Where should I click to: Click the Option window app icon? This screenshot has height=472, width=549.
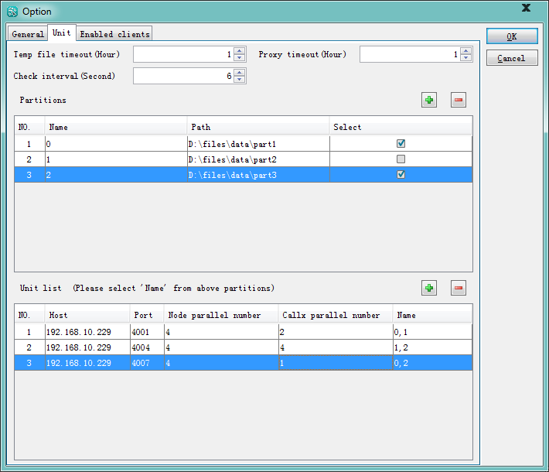click(x=12, y=12)
